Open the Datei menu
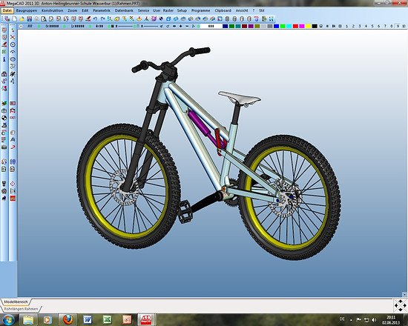This screenshot has height=326, width=408. (7, 10)
